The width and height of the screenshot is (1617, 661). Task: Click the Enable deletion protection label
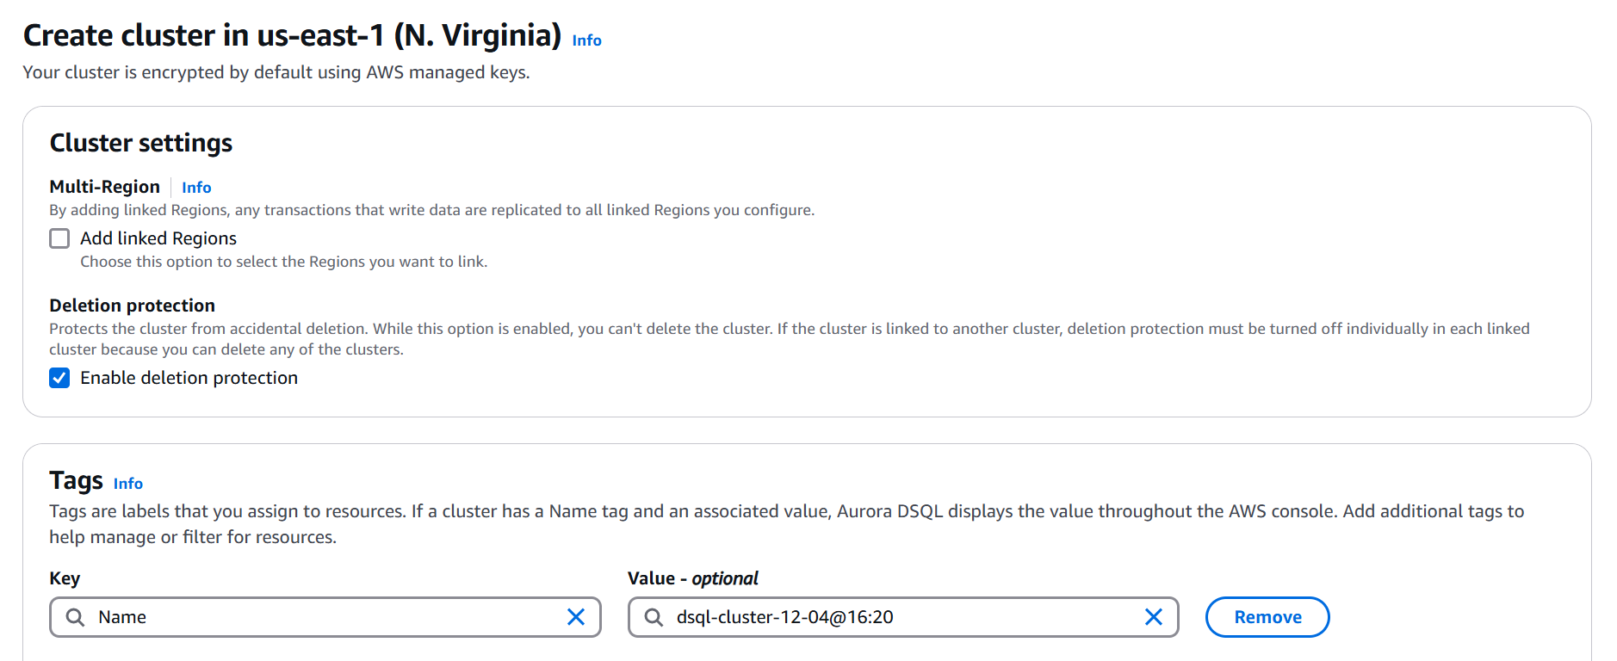click(x=189, y=378)
